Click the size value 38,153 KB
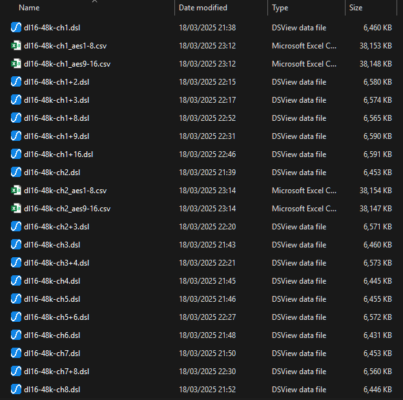Viewport: 403px width, 400px height. pos(375,46)
